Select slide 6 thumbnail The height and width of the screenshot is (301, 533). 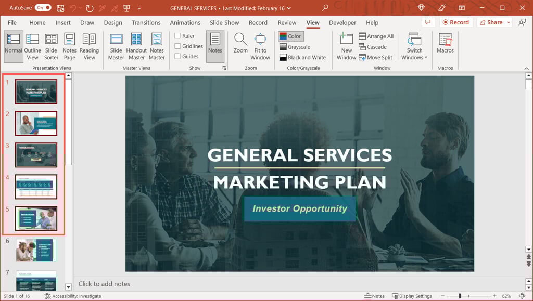(36, 250)
